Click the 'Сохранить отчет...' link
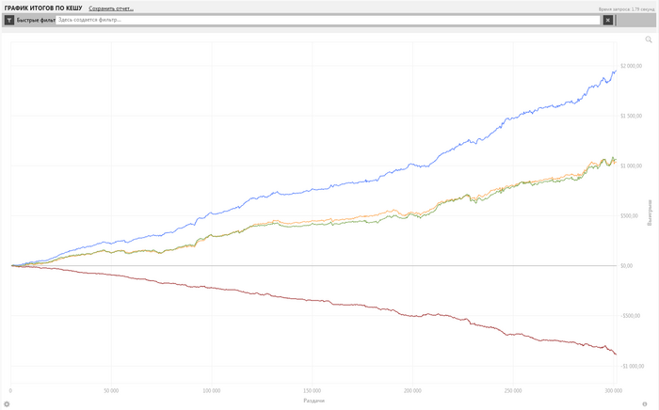 pos(111,8)
